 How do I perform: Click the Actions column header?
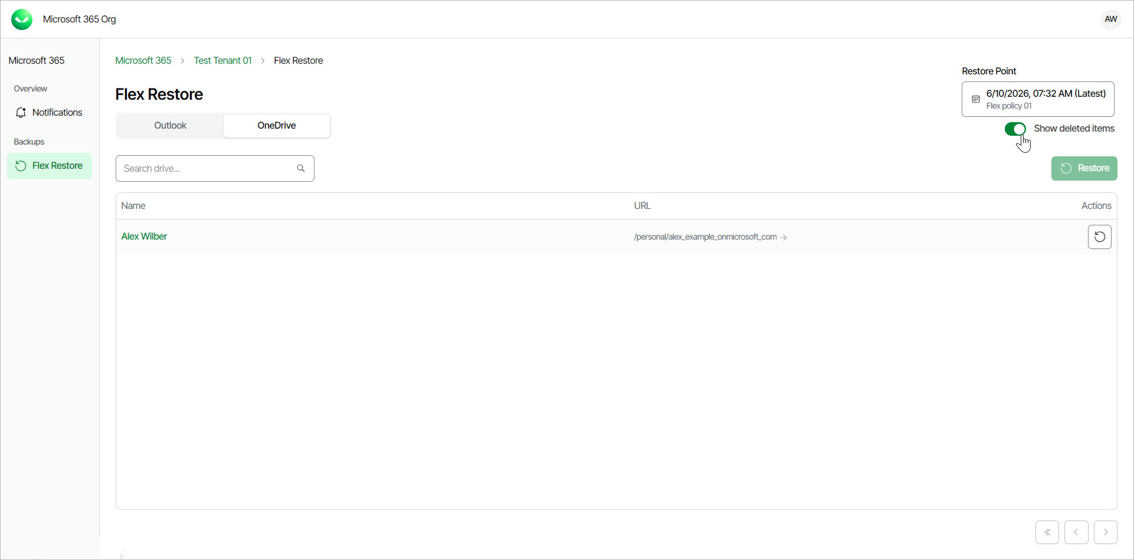1096,206
